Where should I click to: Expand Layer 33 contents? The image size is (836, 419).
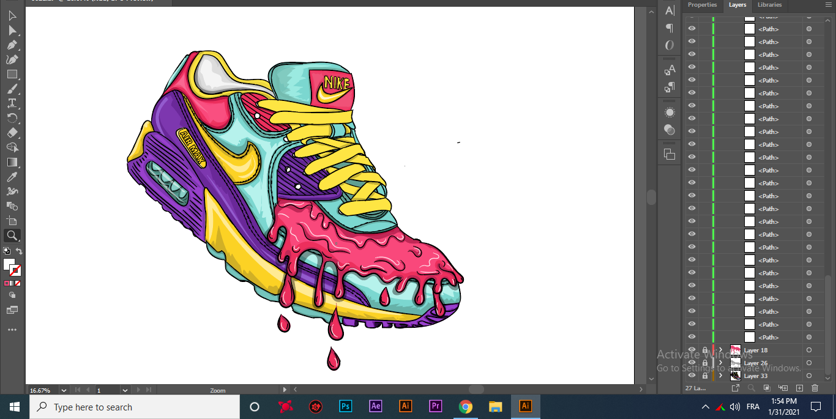[720, 376]
